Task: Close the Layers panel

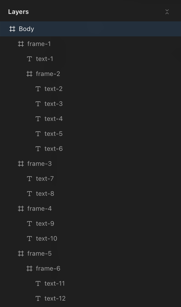Action: [167, 12]
